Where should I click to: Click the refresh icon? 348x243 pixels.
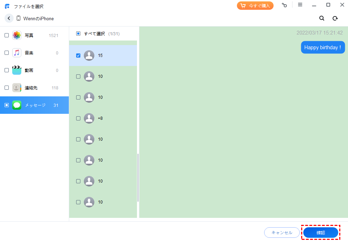coord(335,19)
